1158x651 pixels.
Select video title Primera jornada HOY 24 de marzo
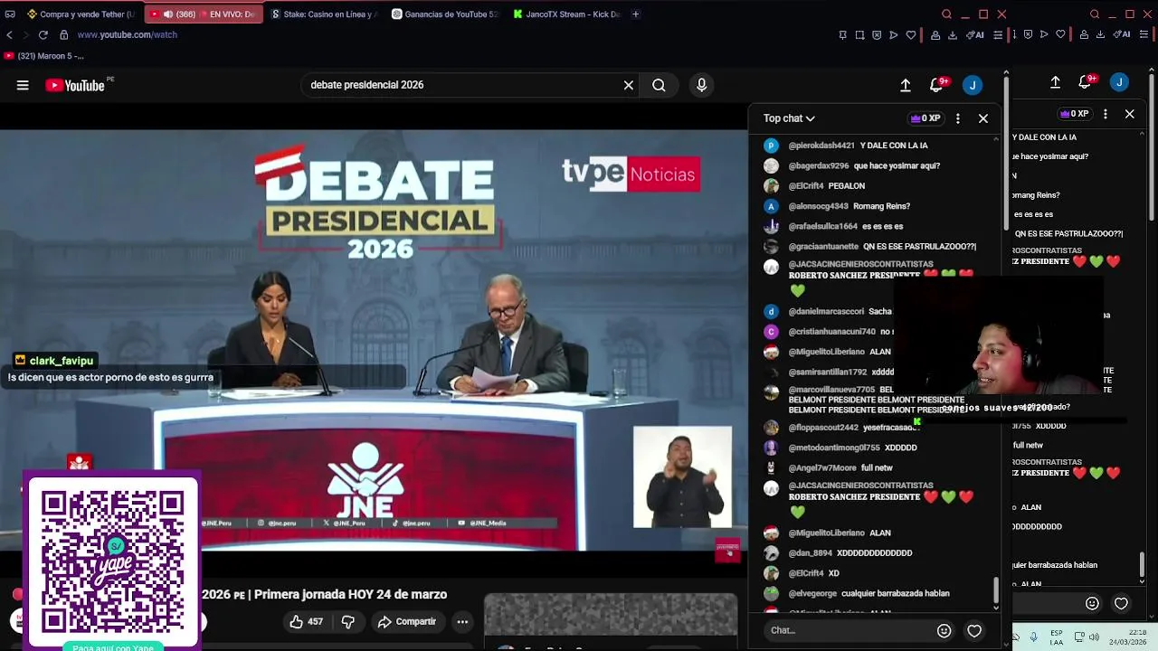click(x=350, y=594)
